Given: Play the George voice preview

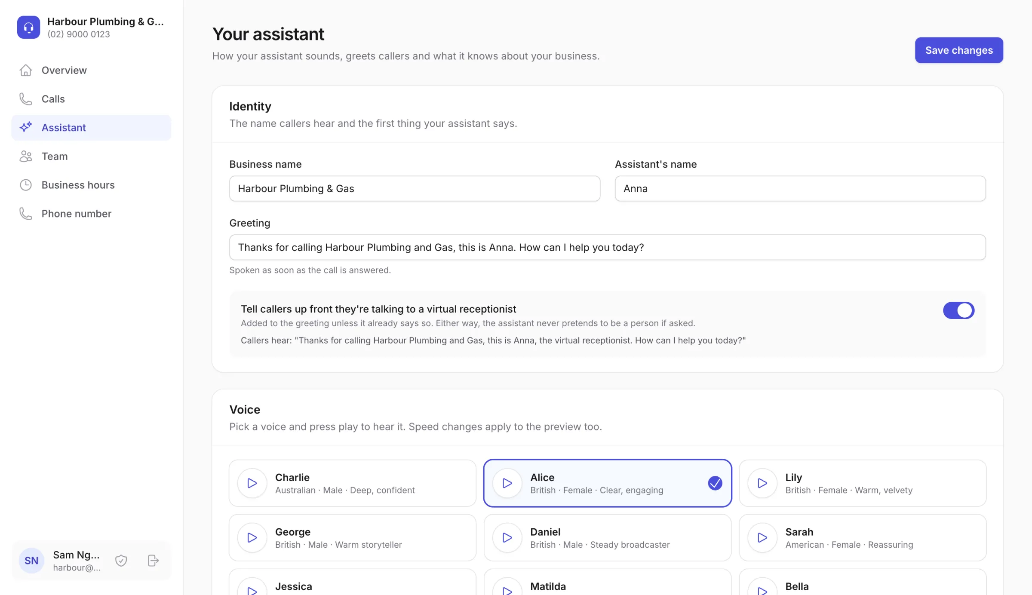Looking at the screenshot, I should pos(252,538).
